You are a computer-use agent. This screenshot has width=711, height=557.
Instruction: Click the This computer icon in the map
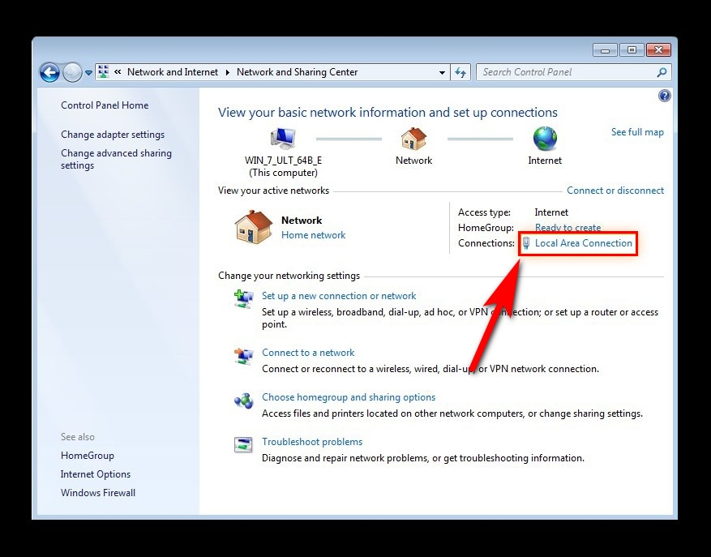point(283,139)
